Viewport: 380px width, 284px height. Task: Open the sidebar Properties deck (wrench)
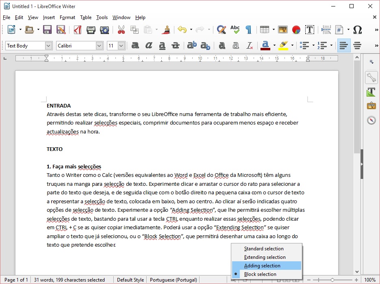371,77
